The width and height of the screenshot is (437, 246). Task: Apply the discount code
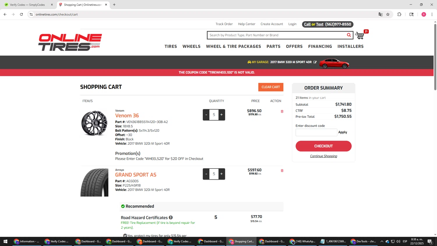(x=343, y=132)
